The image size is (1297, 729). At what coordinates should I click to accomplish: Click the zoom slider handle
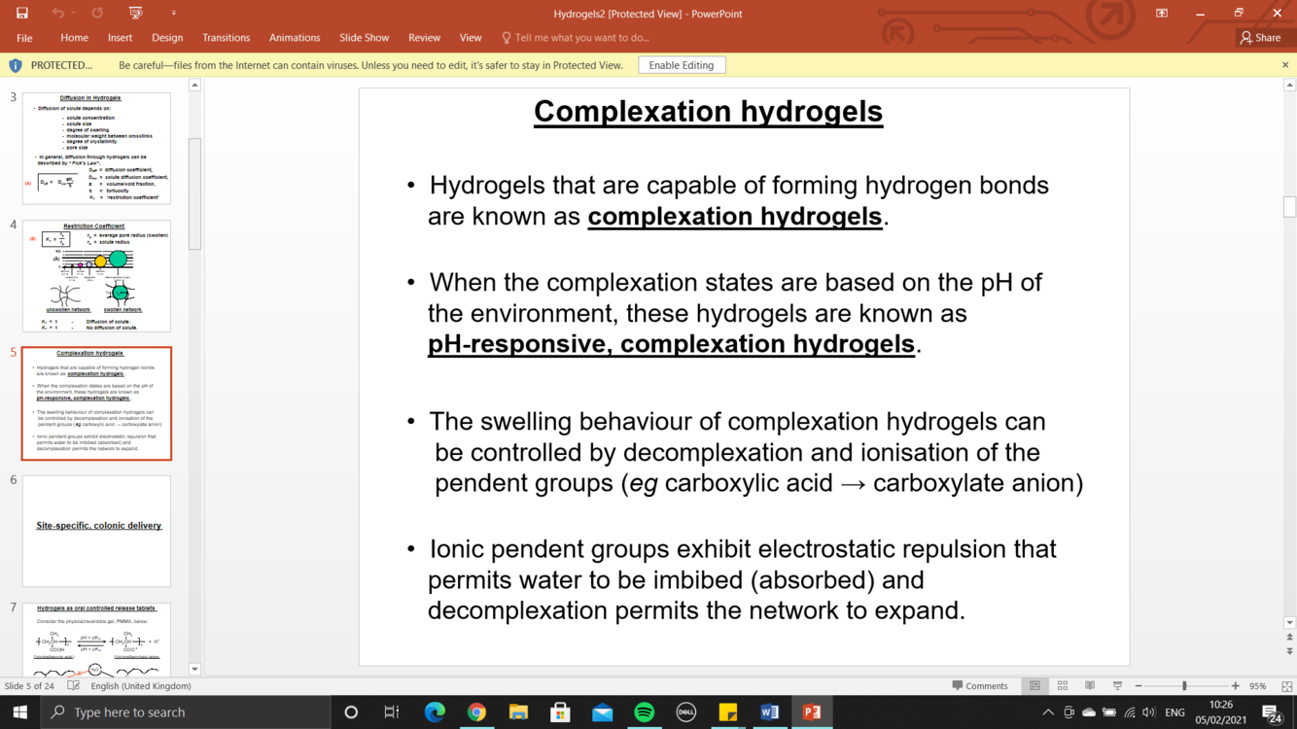1184,686
